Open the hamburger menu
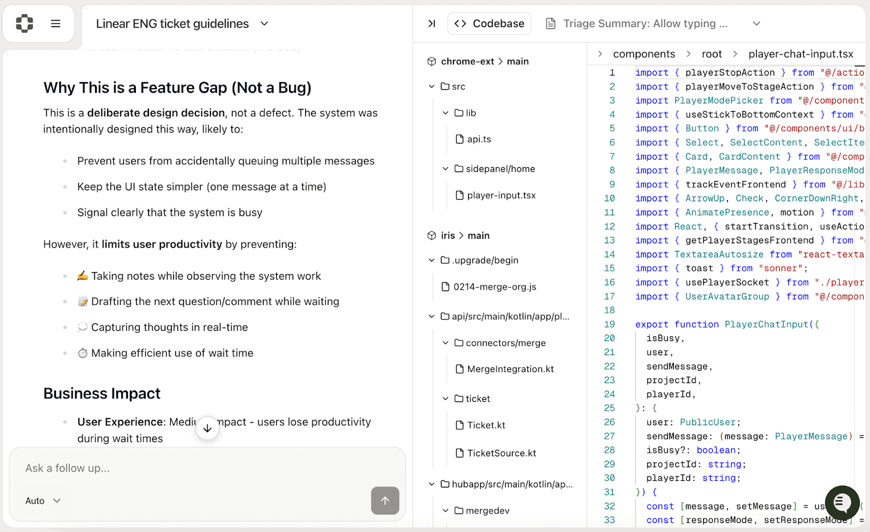870x532 pixels. point(55,23)
